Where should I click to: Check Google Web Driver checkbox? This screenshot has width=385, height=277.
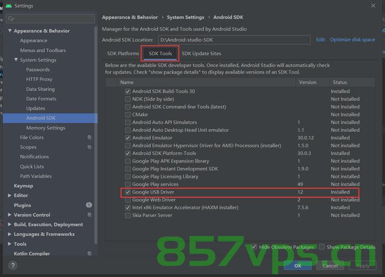[x=128, y=200]
